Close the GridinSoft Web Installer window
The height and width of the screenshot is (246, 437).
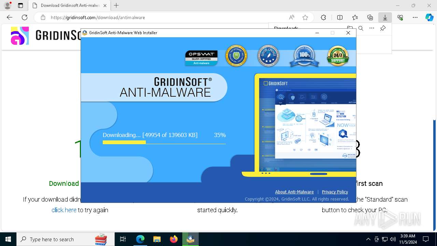point(348,33)
